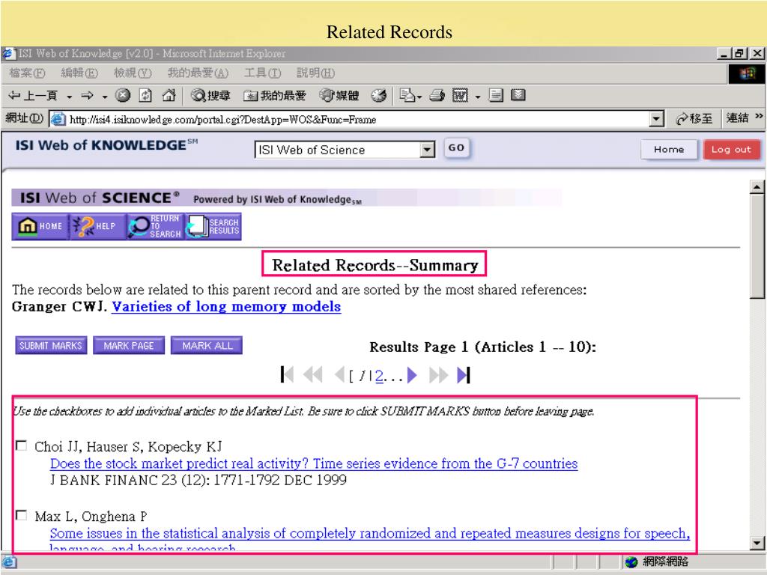Open the 我的最愛(A) menu
767x575 pixels.
pos(198,73)
